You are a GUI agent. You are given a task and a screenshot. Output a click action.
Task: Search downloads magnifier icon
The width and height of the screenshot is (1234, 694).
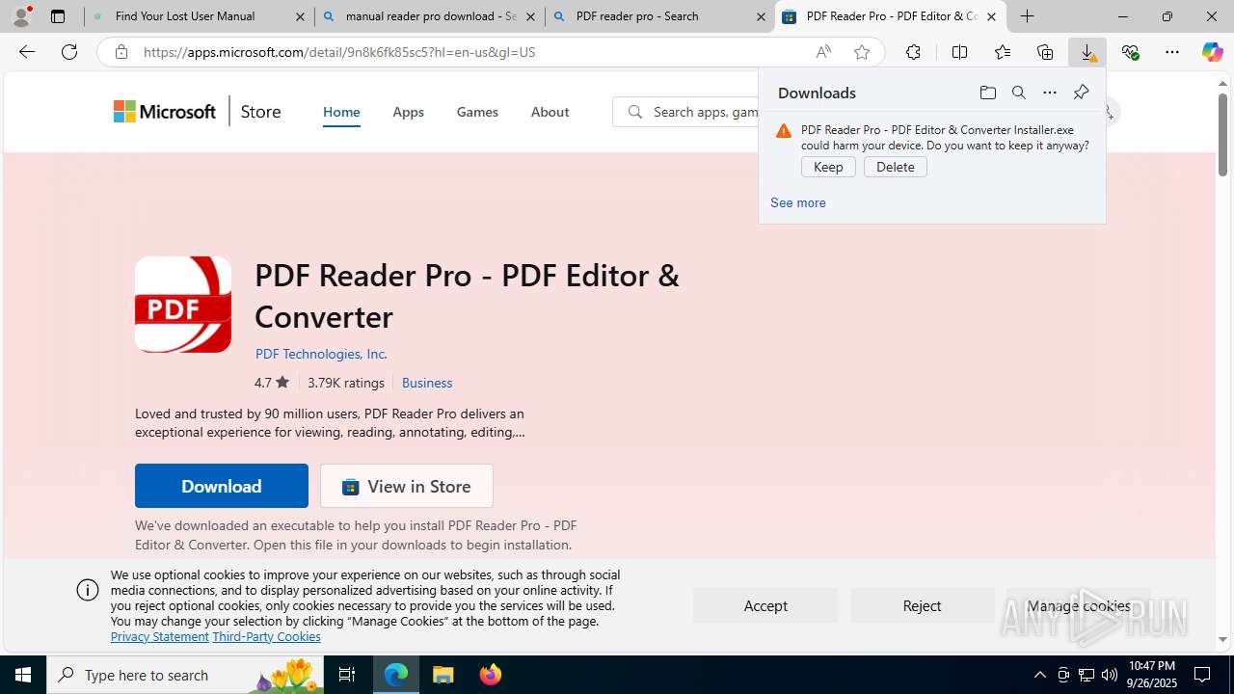1018,93
